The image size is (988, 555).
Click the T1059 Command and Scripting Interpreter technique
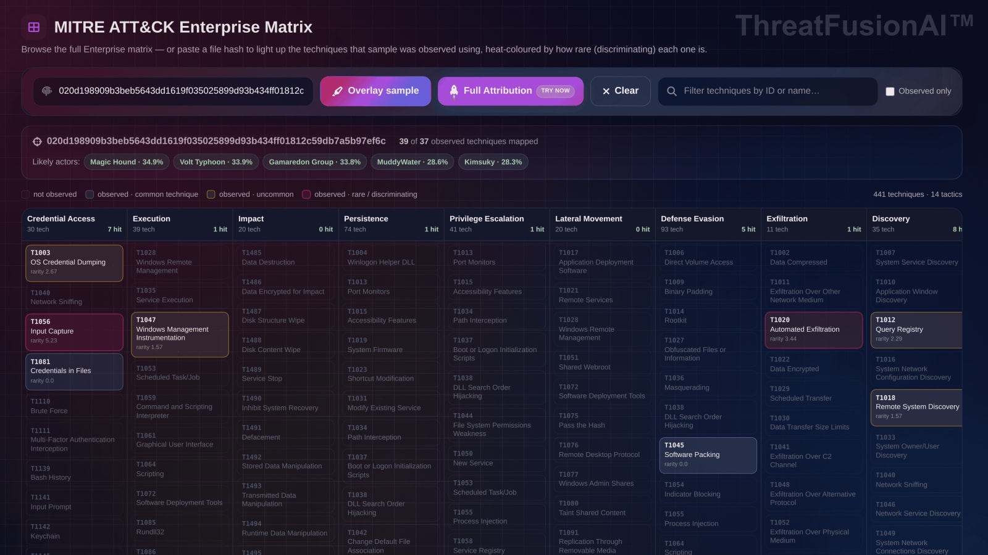click(x=180, y=407)
